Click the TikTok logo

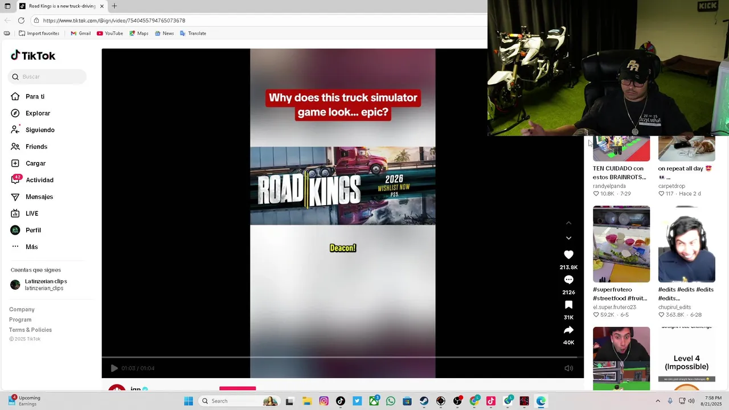tap(33, 55)
